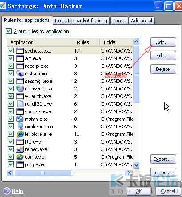
Task: Select the sessmgr.exe row name
Action: tap(39, 81)
